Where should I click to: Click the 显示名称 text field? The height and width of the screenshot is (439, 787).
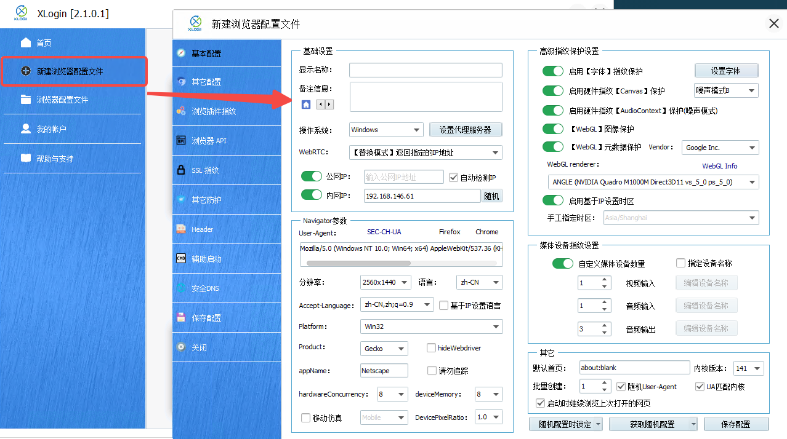[x=426, y=70]
